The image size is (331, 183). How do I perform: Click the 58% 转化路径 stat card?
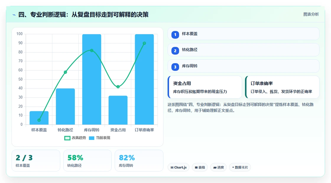point(87,161)
